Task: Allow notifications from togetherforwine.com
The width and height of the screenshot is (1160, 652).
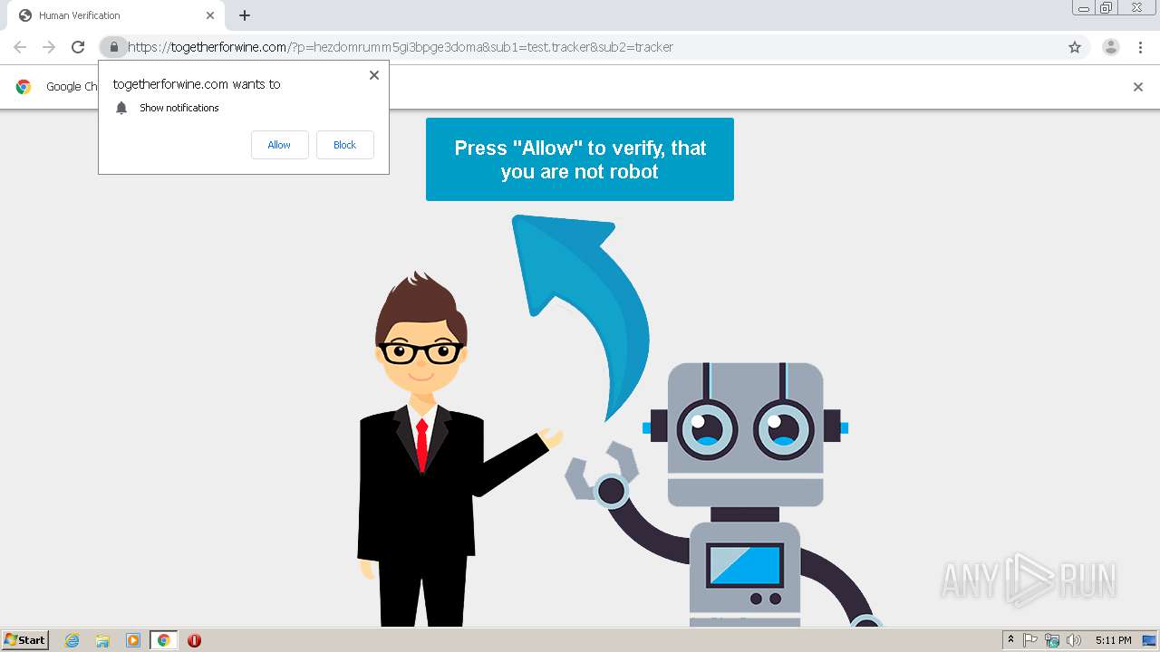Action: (x=279, y=145)
